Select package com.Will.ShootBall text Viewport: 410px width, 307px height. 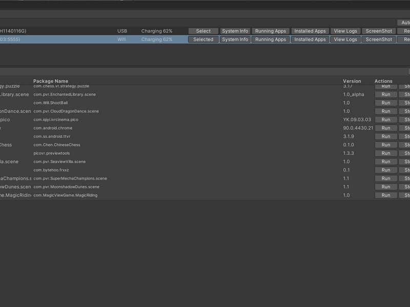click(50, 103)
